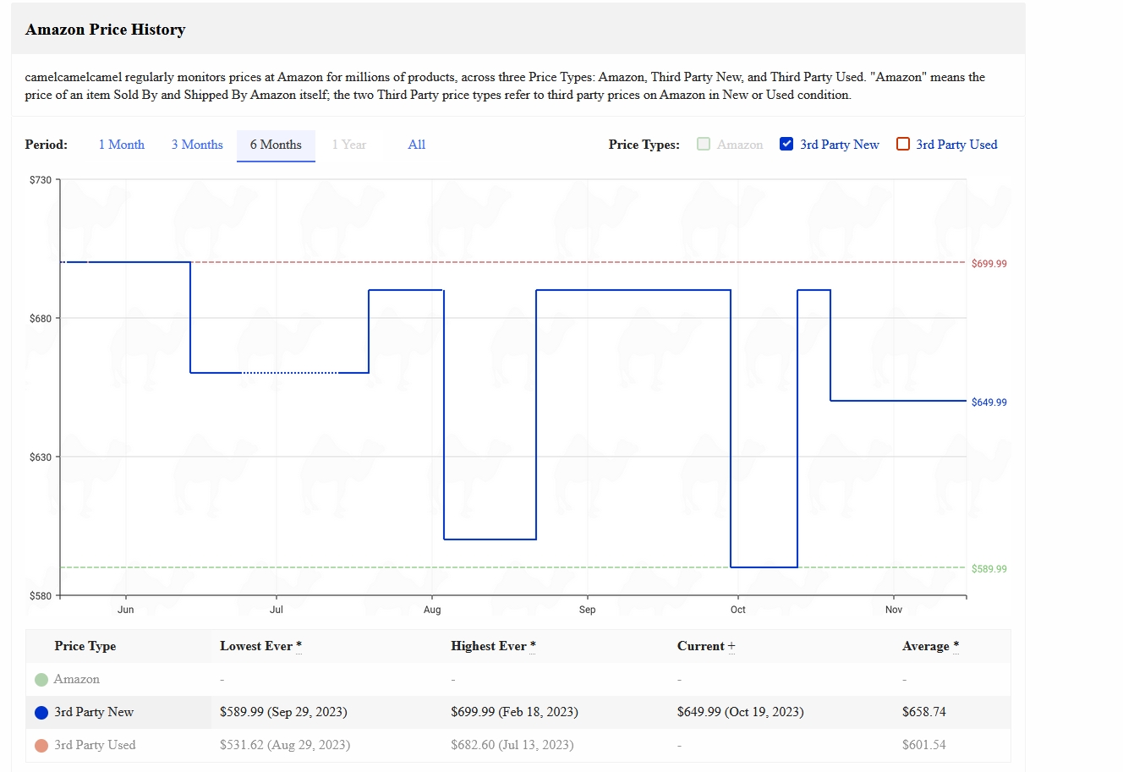Click the $682.60 (Jul 13, 2023) cell
The image size is (1123, 772).
pos(512,745)
